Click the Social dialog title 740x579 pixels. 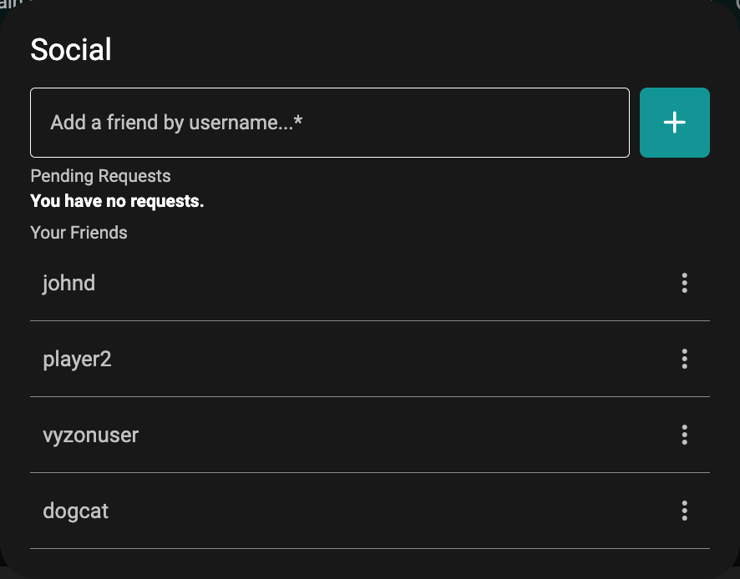pos(71,50)
